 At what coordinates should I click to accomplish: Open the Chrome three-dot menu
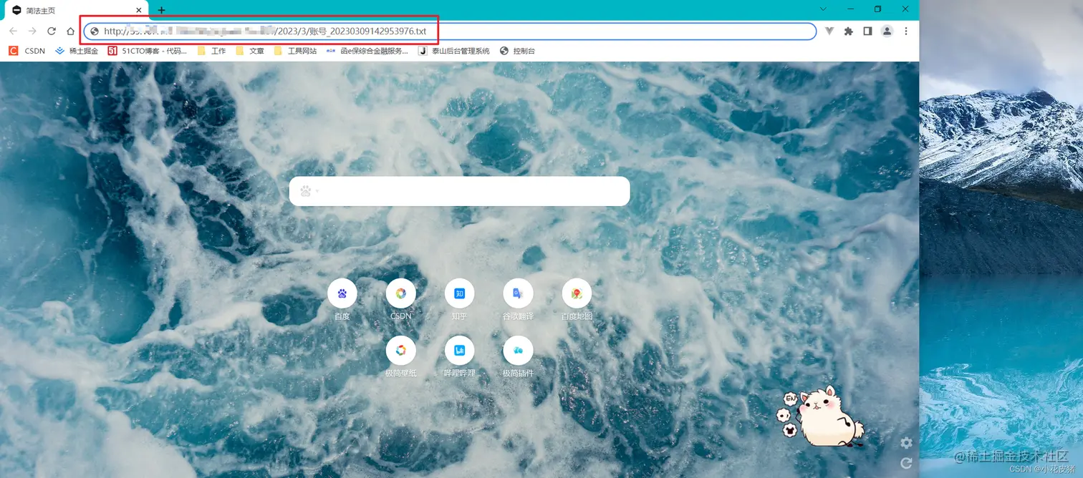[x=906, y=31]
